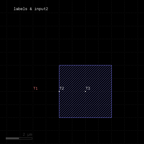
Task: Click the right edge of the hatched square
Action: click(112, 92)
